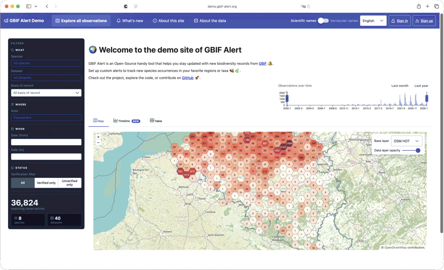
Task: Follow the GitHub link
Action: click(x=188, y=78)
